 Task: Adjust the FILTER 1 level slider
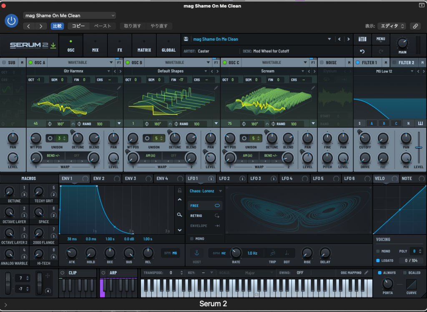[419, 148]
